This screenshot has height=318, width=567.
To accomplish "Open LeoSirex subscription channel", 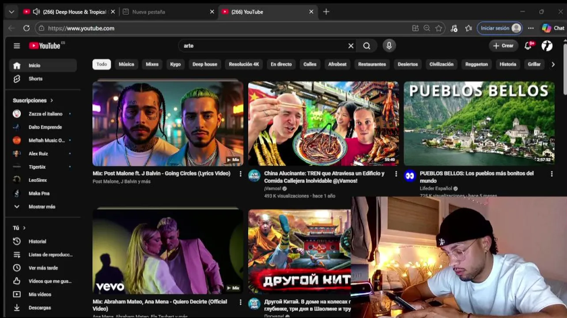I will click(43, 180).
